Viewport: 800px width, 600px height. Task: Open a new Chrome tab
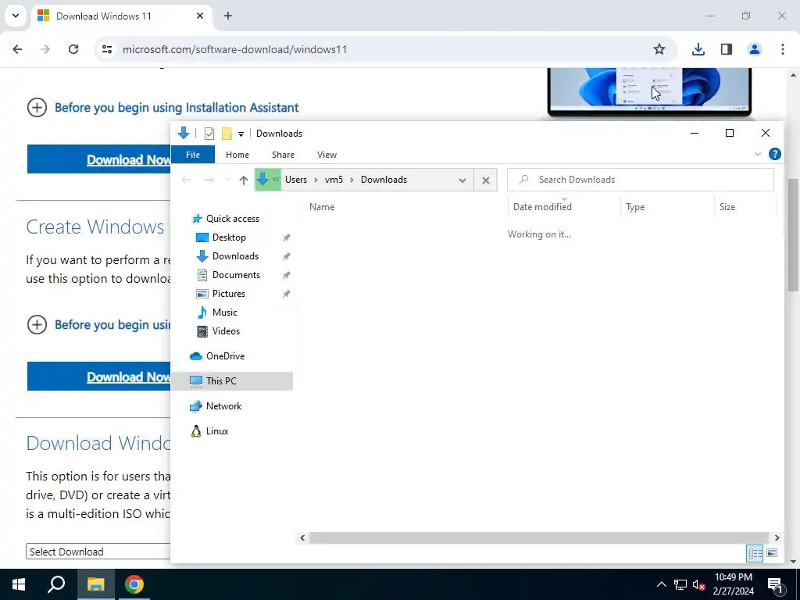coord(228,16)
